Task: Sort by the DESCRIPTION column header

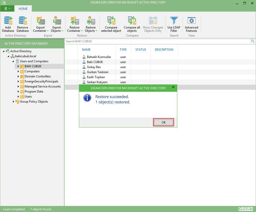Action: coord(164,50)
